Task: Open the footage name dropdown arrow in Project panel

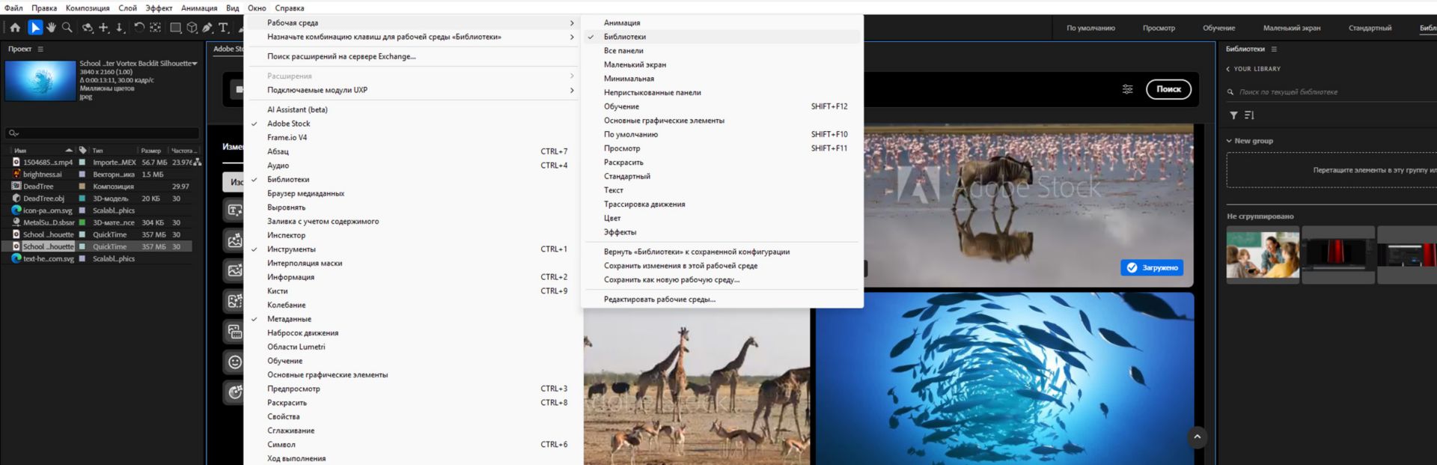Action: (x=195, y=64)
